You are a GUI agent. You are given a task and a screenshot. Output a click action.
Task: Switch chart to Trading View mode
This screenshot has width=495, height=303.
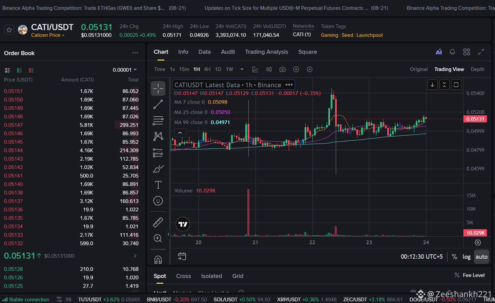tap(449, 69)
